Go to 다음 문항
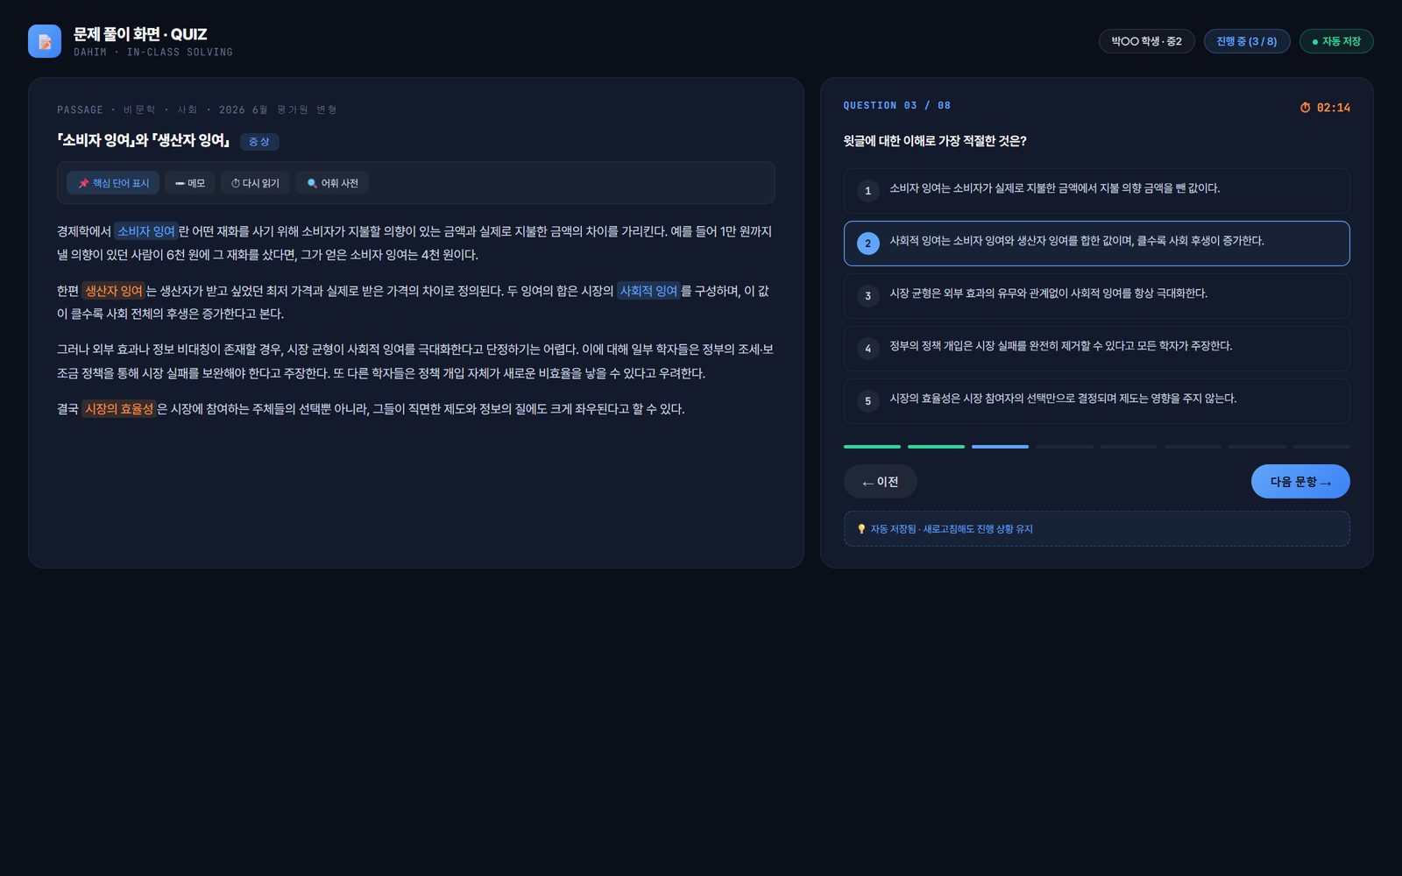This screenshot has height=876, width=1402. (1300, 482)
